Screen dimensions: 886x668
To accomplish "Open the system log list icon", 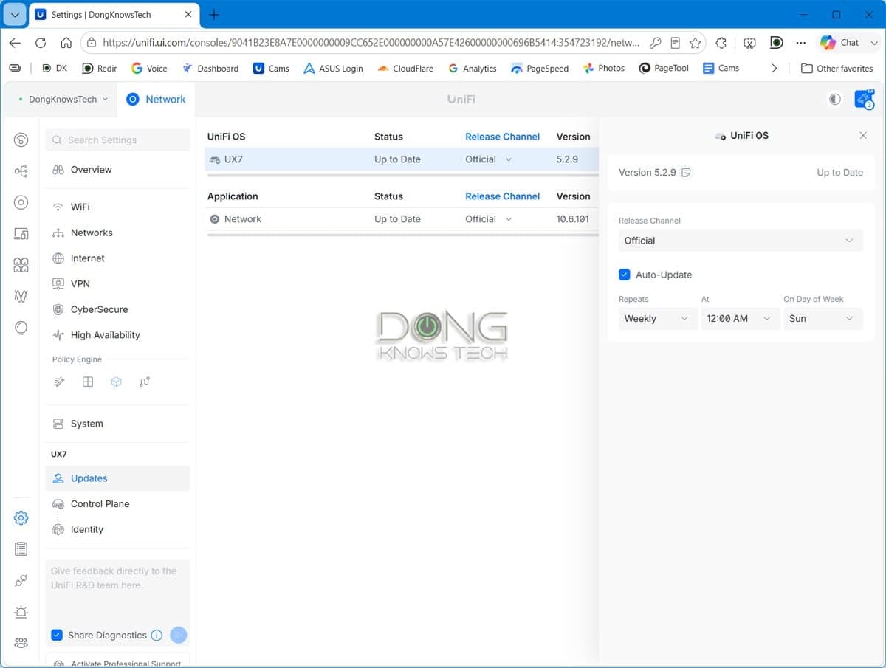I will (21, 549).
